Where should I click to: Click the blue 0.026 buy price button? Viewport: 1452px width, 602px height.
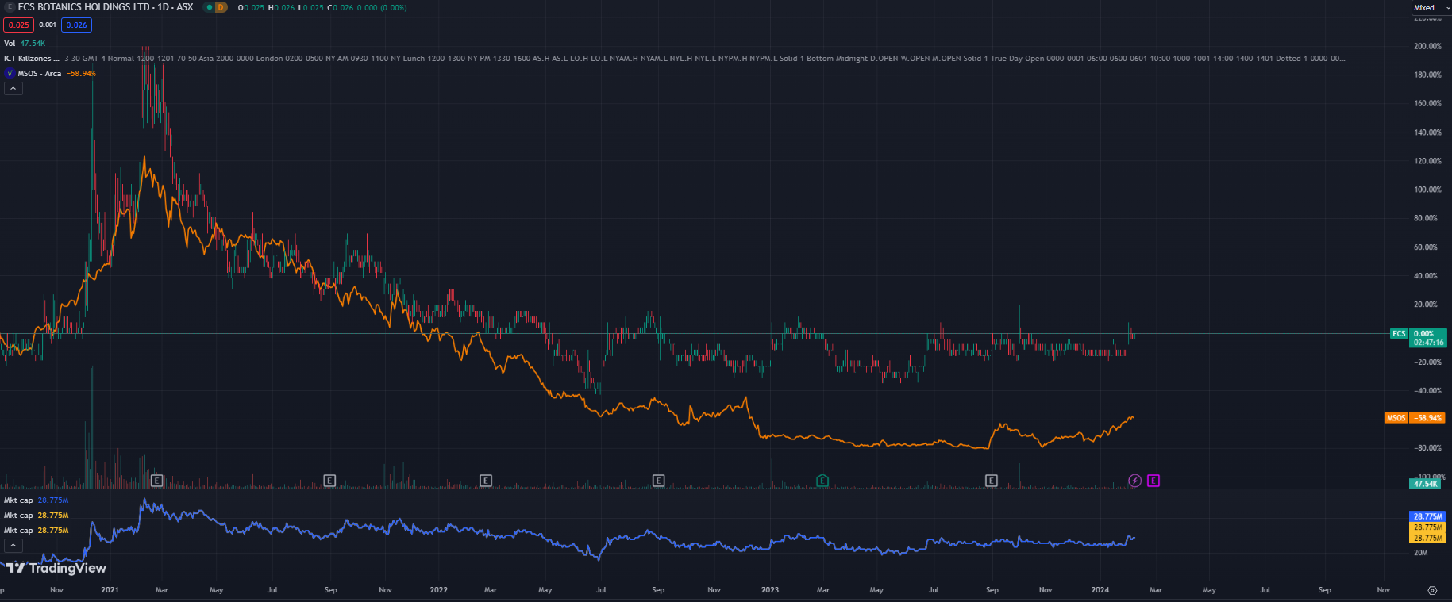[77, 25]
